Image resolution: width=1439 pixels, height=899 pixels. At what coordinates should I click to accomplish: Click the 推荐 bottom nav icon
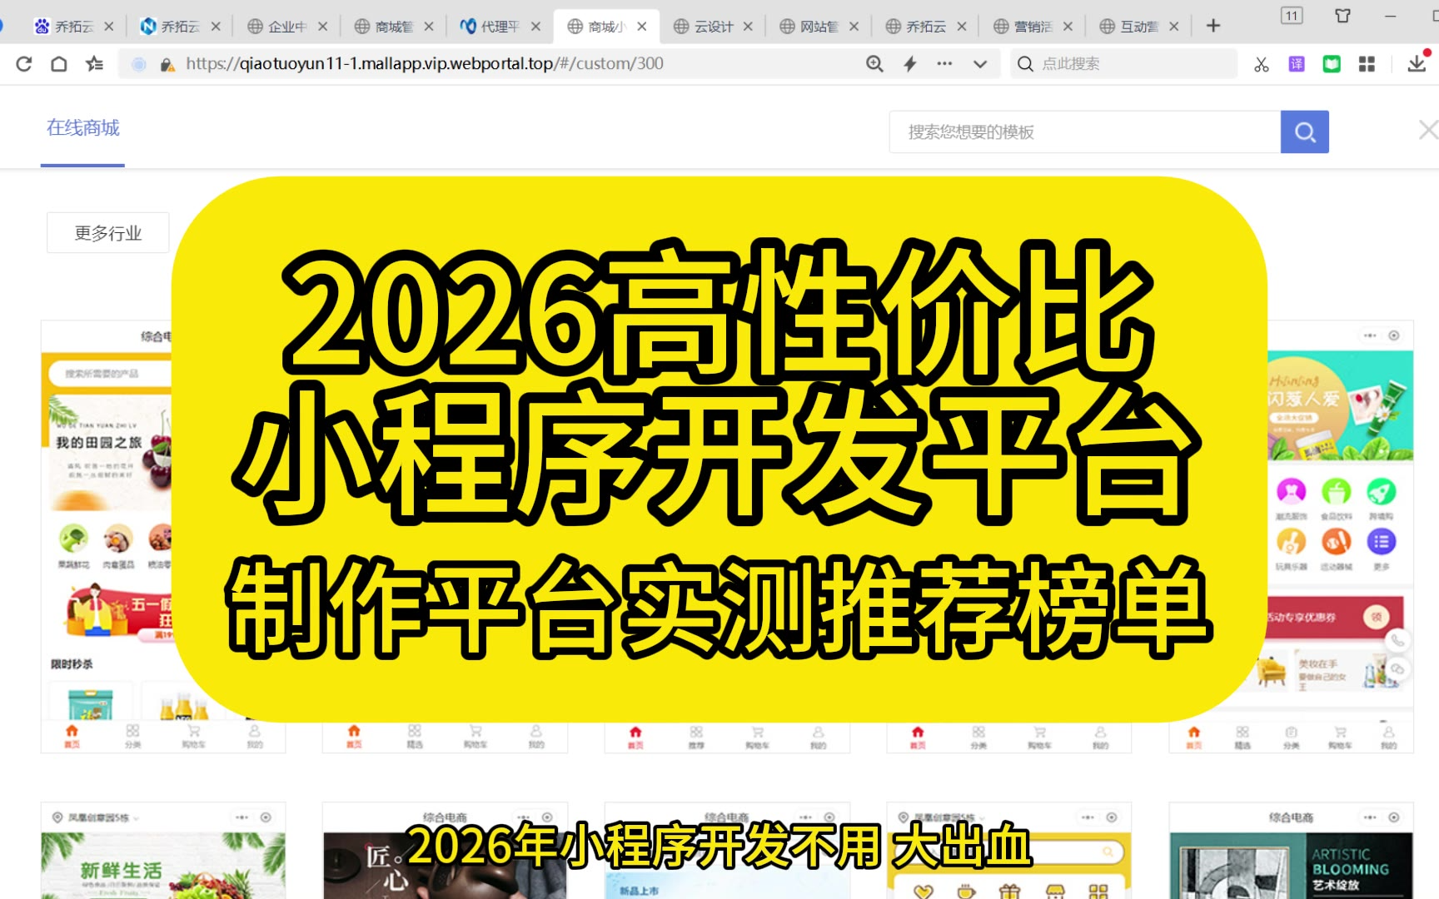pyautogui.click(x=696, y=737)
